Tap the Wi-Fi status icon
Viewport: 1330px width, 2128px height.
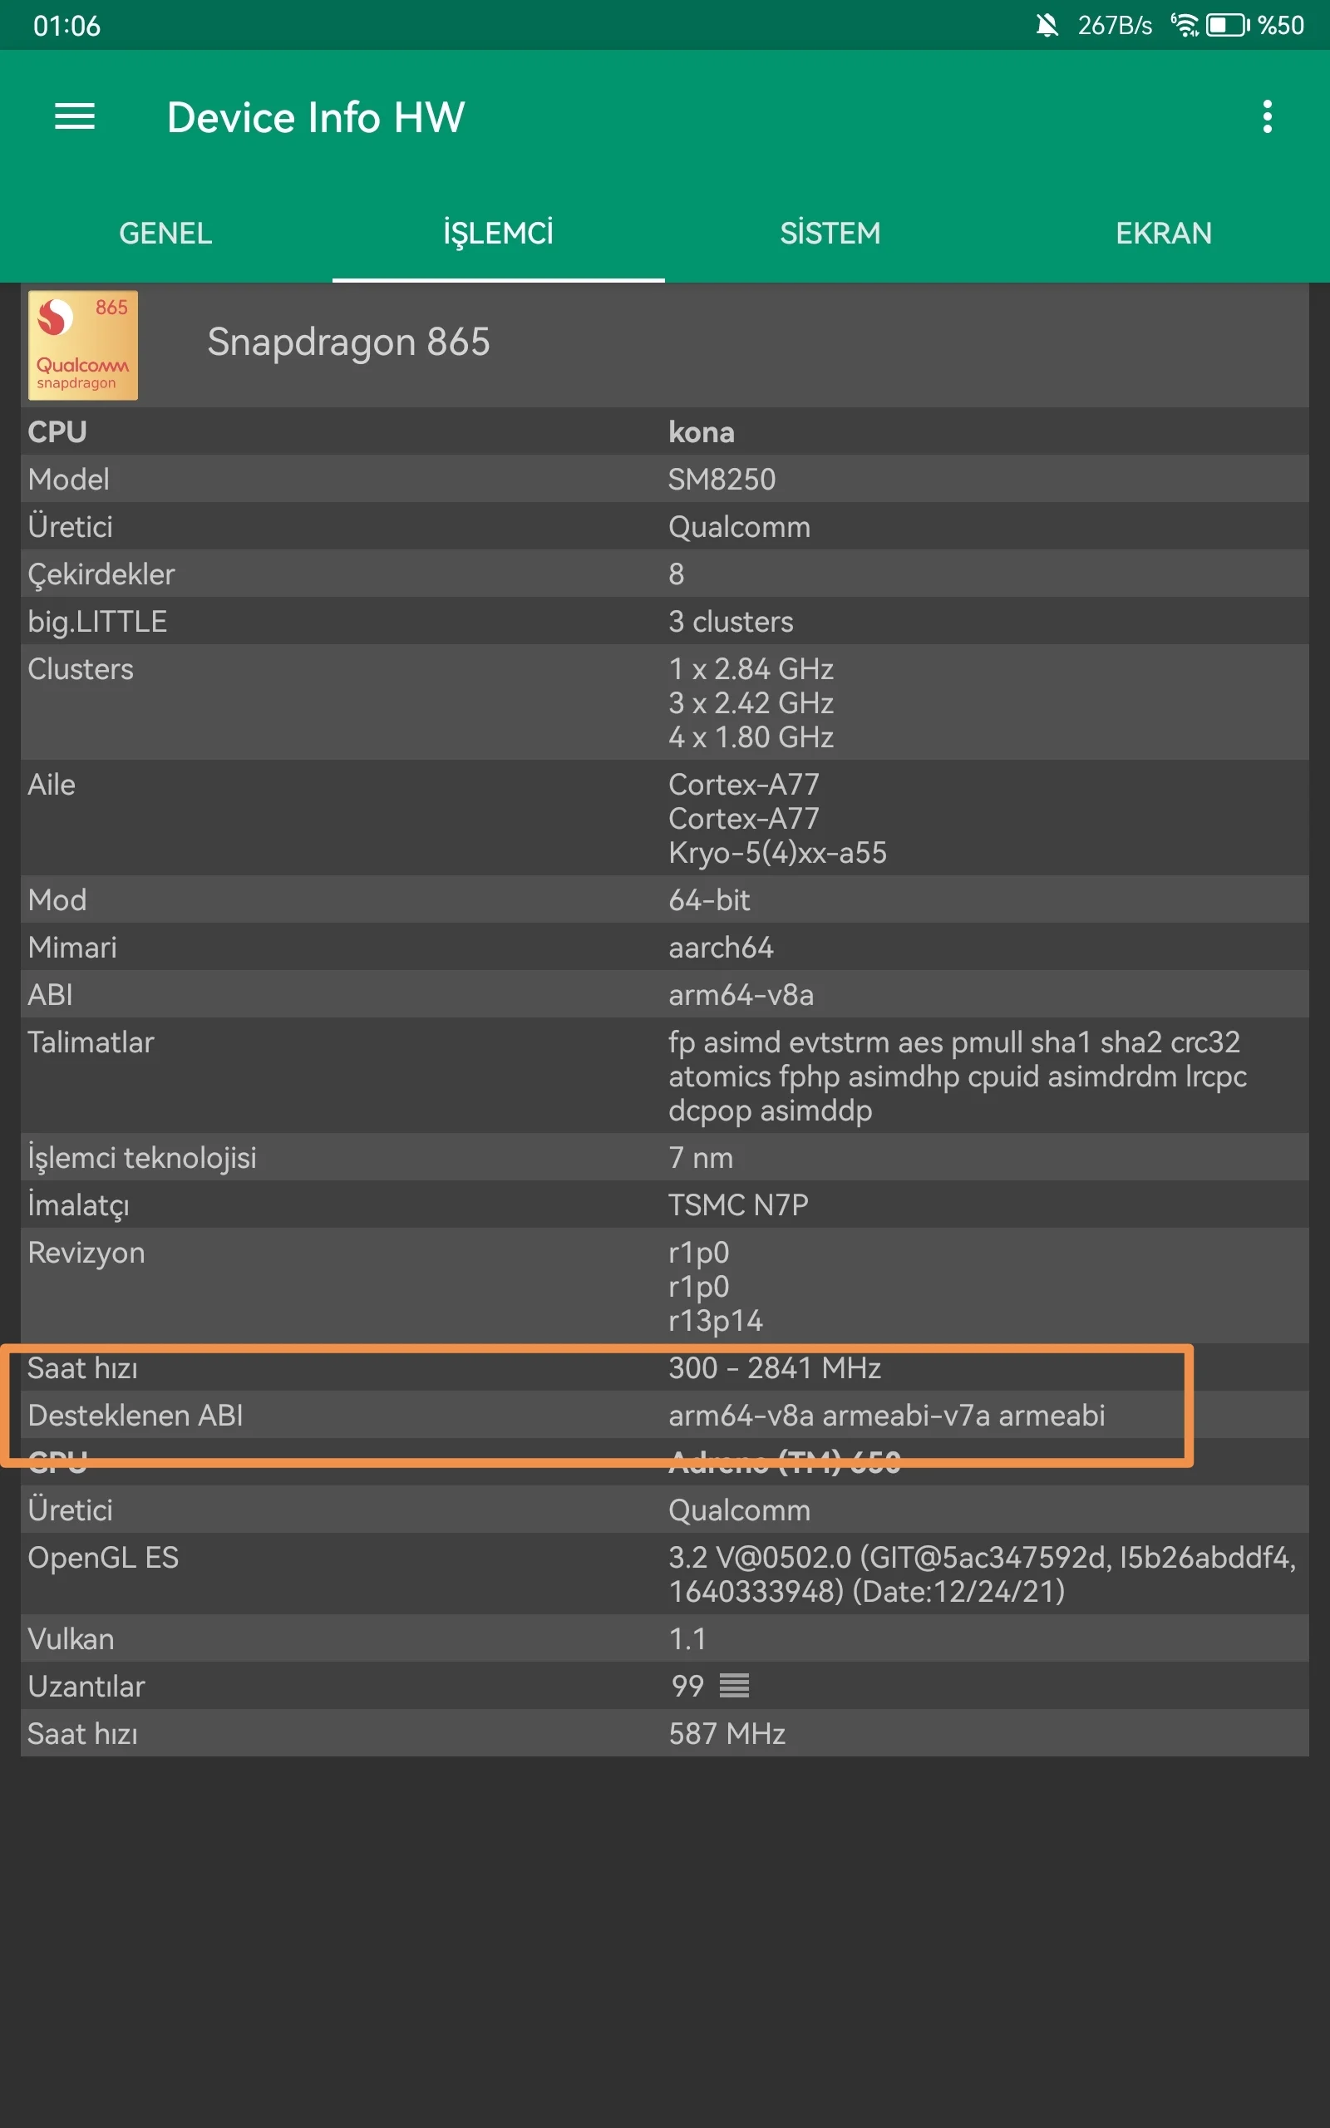(1184, 26)
